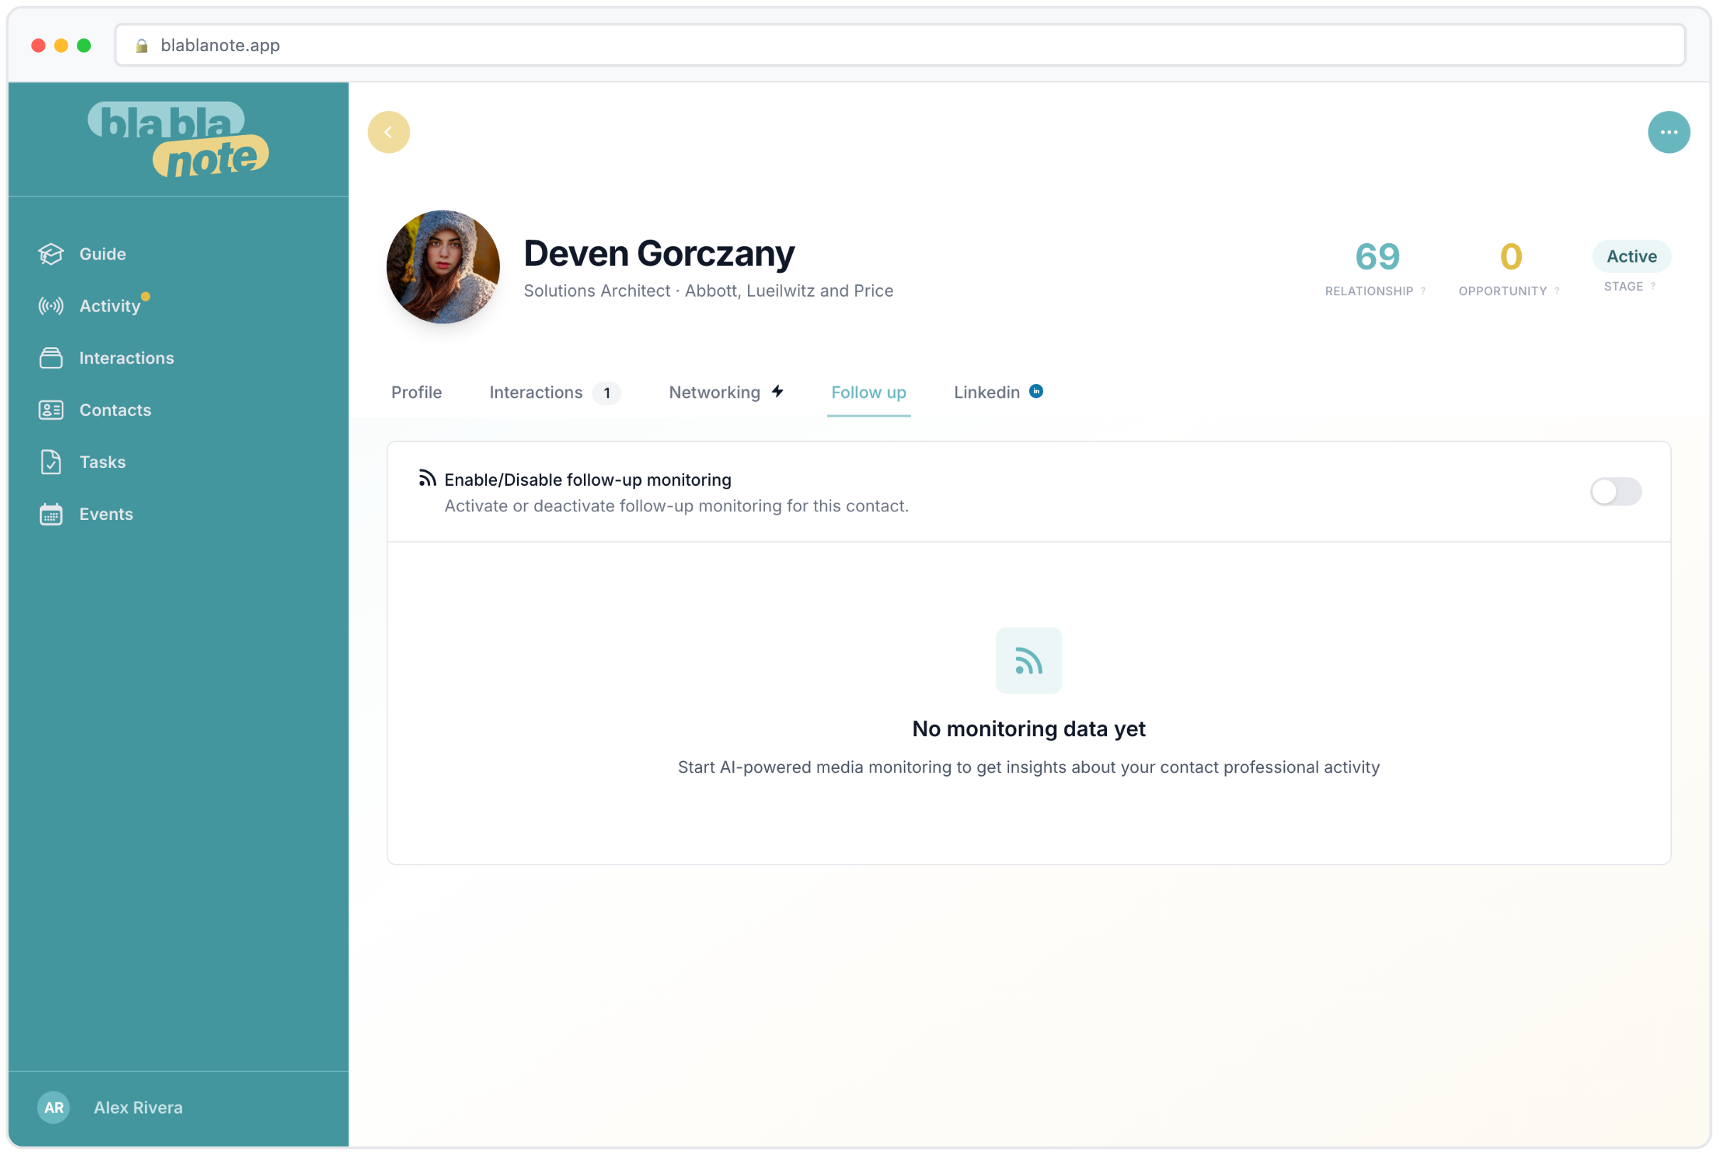Enable follow-up monitoring for this contact

1616,491
